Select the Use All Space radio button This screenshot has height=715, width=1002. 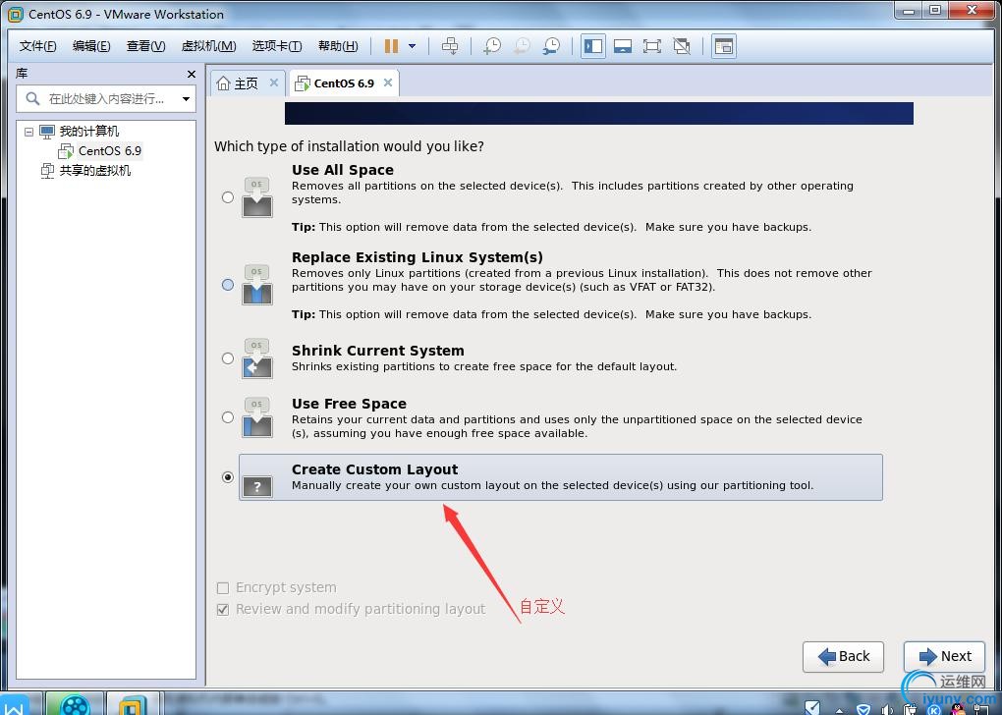(x=228, y=197)
